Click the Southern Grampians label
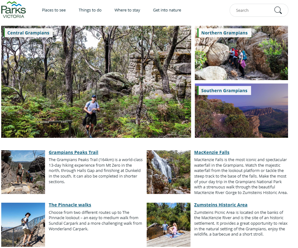The width and height of the screenshot is (298, 248). click(x=224, y=91)
